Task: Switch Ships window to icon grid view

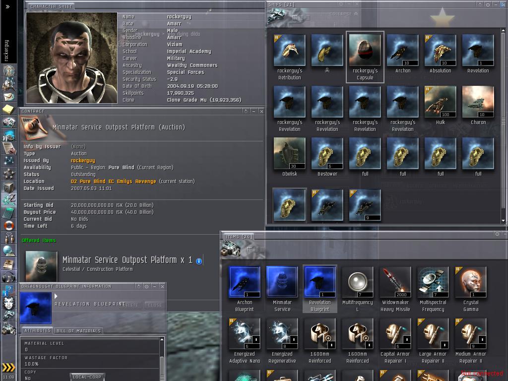Action: 295,18
